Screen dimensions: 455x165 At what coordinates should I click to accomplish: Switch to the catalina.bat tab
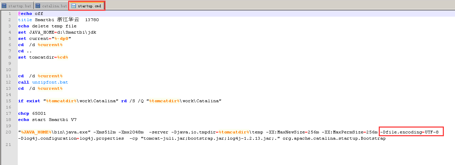[x=51, y=6]
